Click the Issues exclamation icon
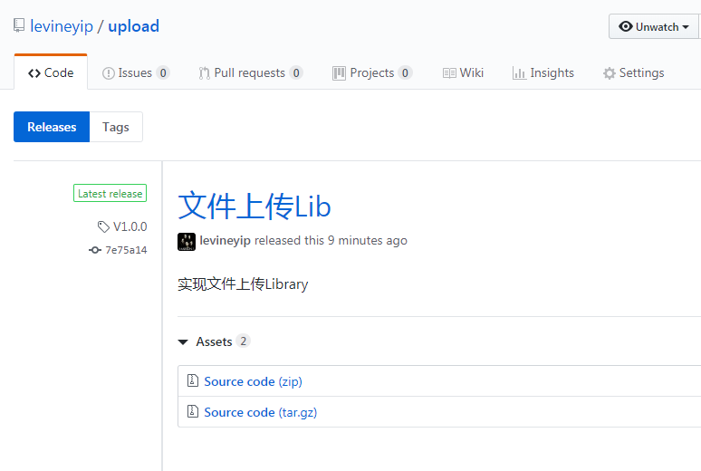 tap(108, 73)
